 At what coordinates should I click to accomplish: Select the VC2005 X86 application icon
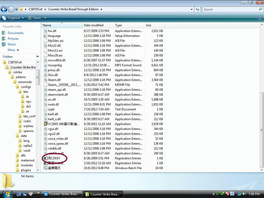click(x=45, y=124)
